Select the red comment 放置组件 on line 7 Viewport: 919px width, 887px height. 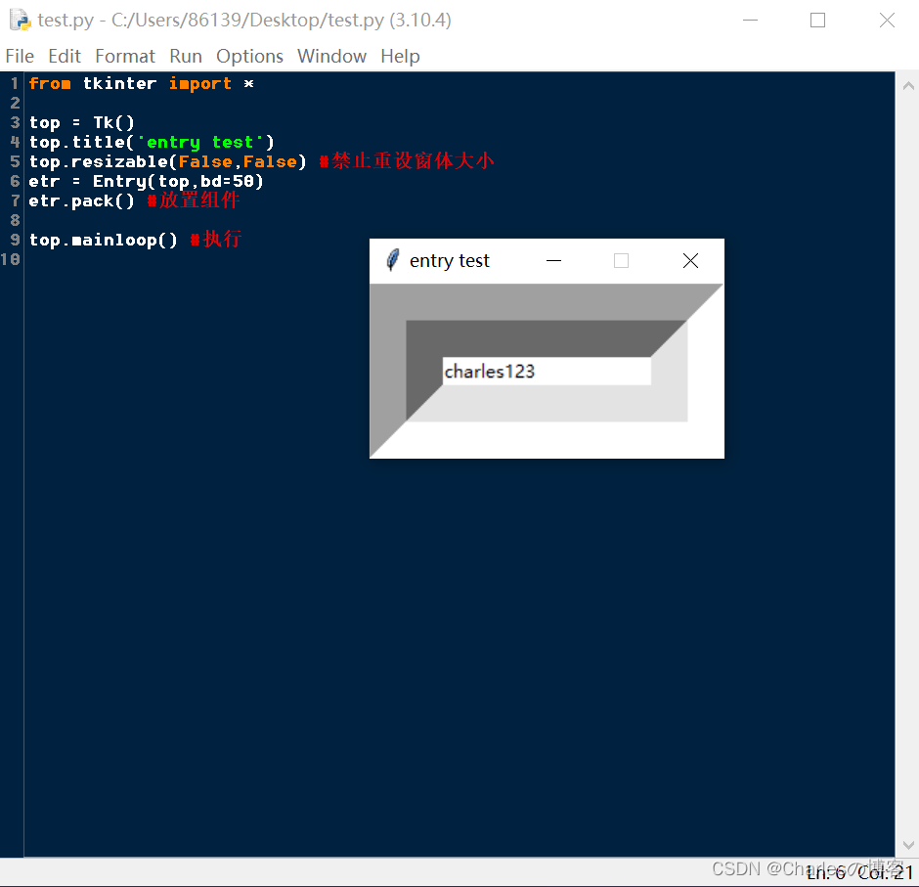(196, 200)
